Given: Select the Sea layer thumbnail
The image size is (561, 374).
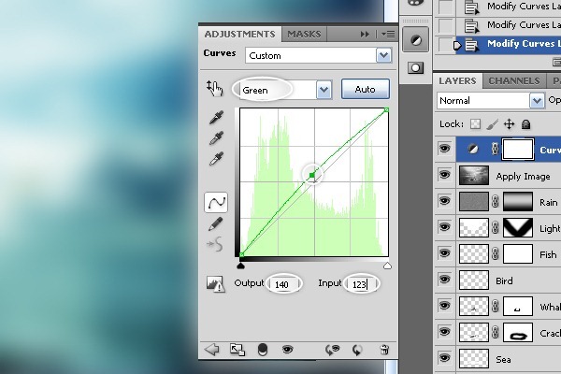Looking at the screenshot, I should pos(474,359).
